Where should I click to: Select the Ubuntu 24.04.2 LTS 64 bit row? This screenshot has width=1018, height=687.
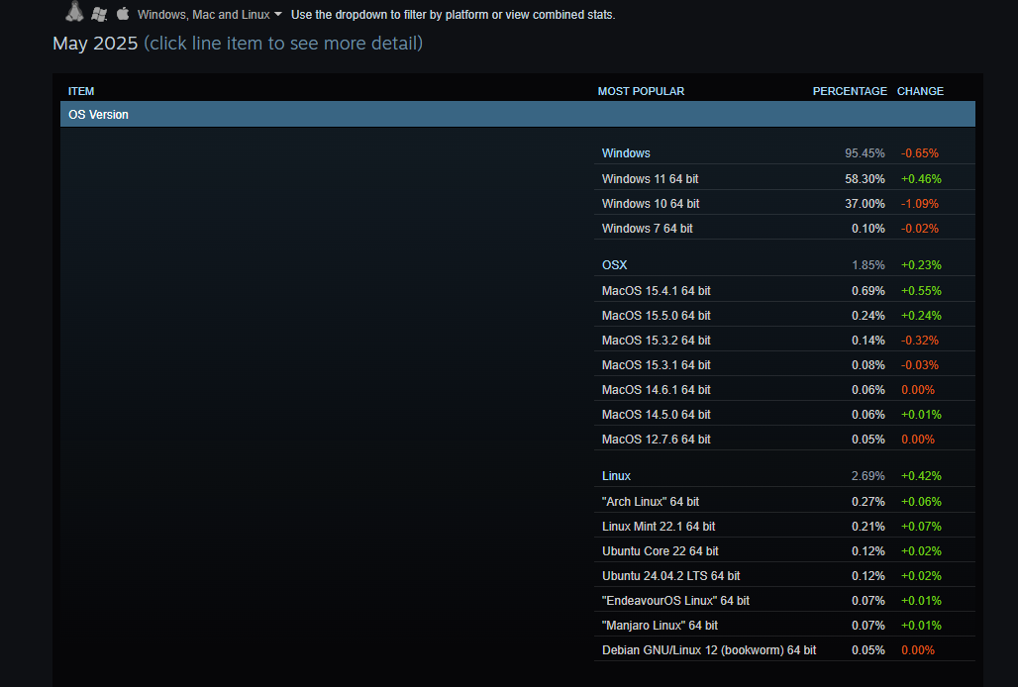point(784,575)
